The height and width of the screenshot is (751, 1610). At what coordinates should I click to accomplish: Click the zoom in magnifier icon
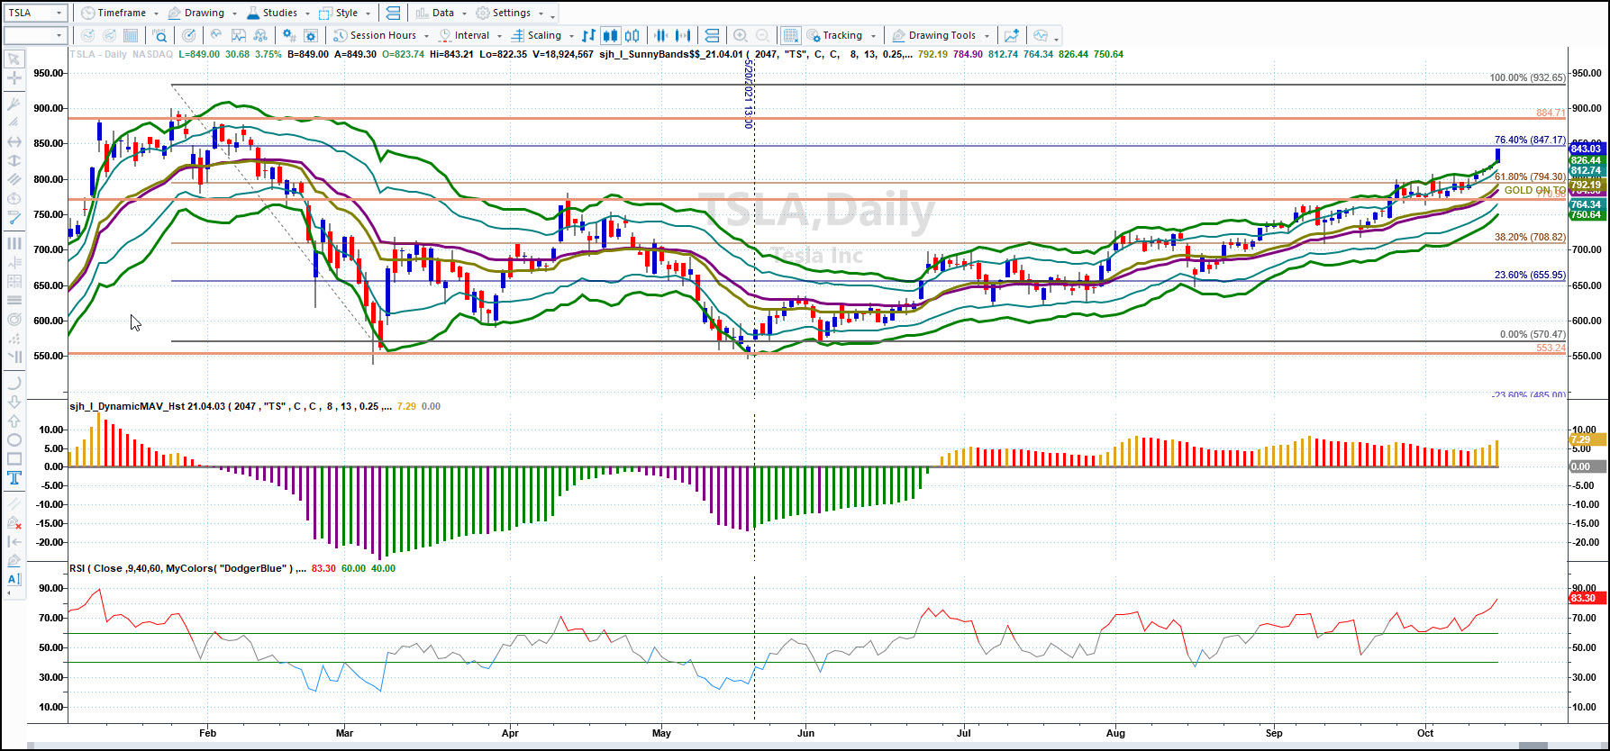pos(741,36)
